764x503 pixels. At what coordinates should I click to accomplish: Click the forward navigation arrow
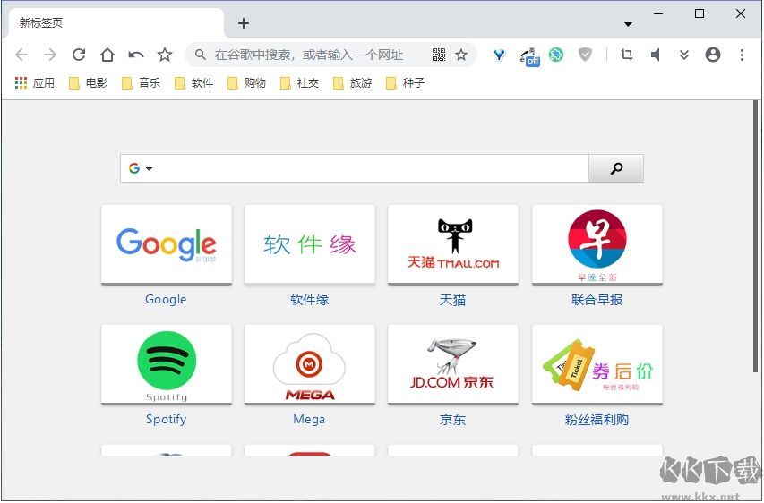50,55
